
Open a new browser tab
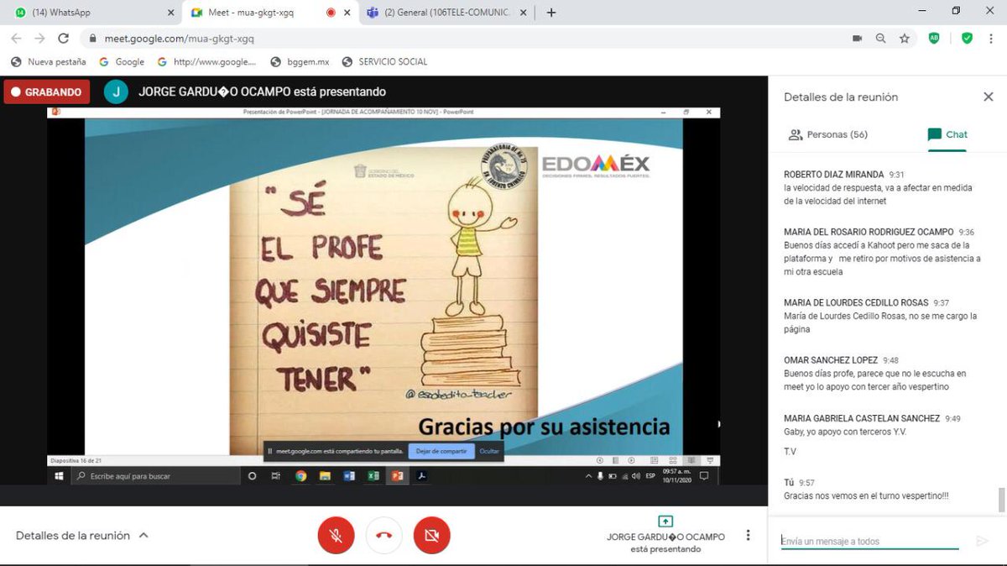[x=551, y=13]
